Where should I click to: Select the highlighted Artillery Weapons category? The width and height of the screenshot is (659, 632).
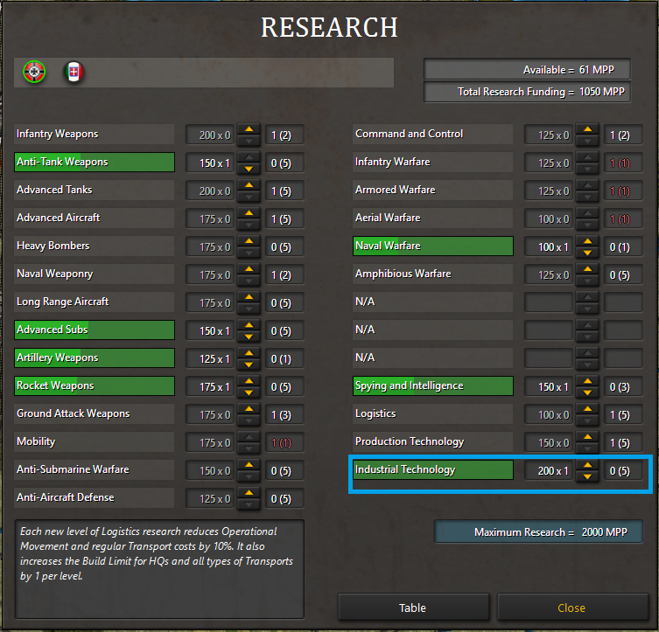[95, 358]
